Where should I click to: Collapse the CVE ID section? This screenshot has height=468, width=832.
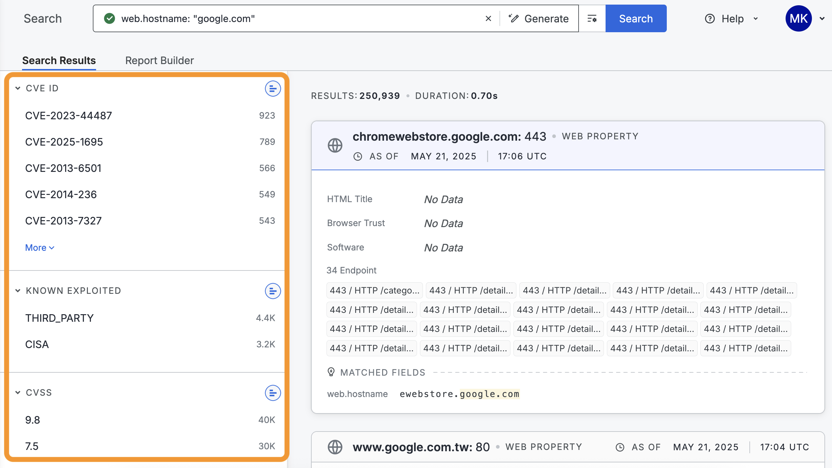(x=18, y=88)
